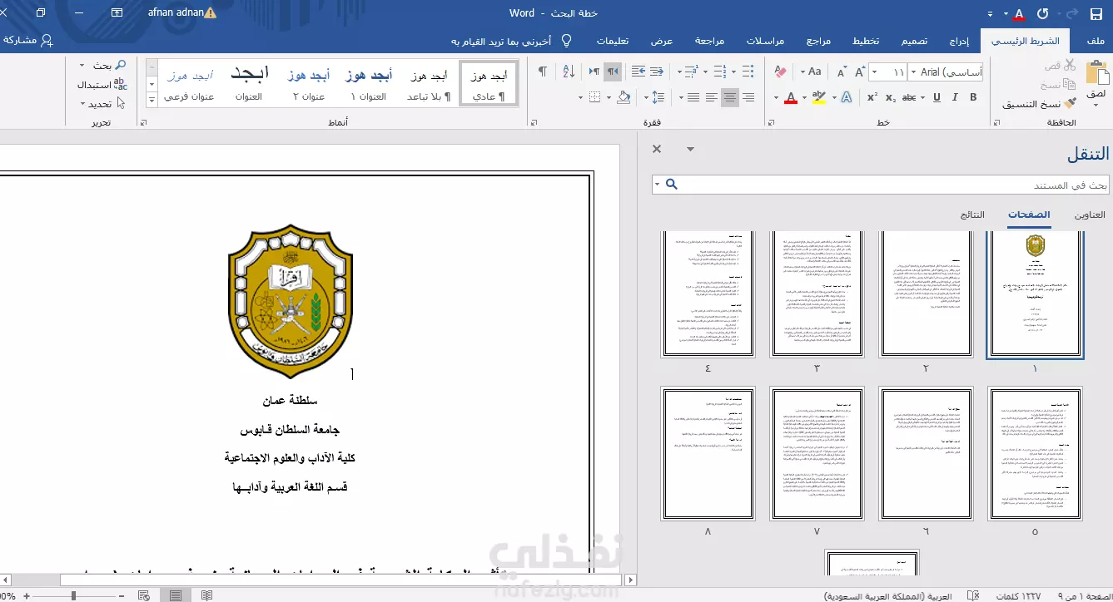Screen dimensions: 1113x602
Task: Open the font size dropdown
Action: pyautogui.click(x=874, y=73)
